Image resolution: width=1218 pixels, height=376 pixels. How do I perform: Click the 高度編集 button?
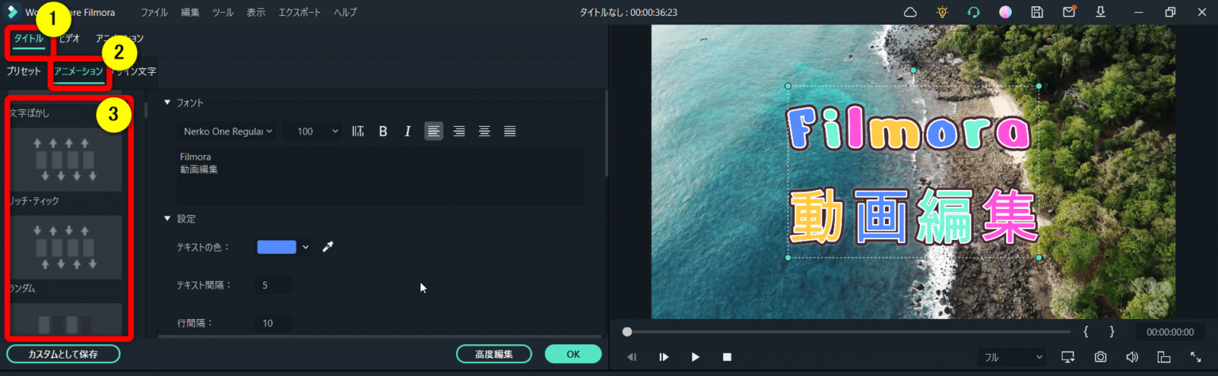coord(493,354)
